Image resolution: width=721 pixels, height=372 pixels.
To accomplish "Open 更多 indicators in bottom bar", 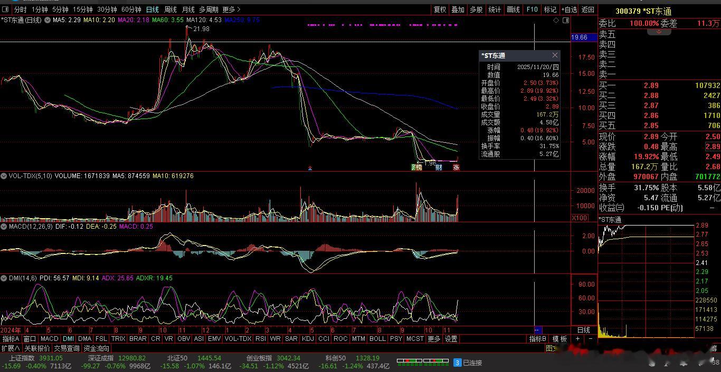I will (x=434, y=339).
